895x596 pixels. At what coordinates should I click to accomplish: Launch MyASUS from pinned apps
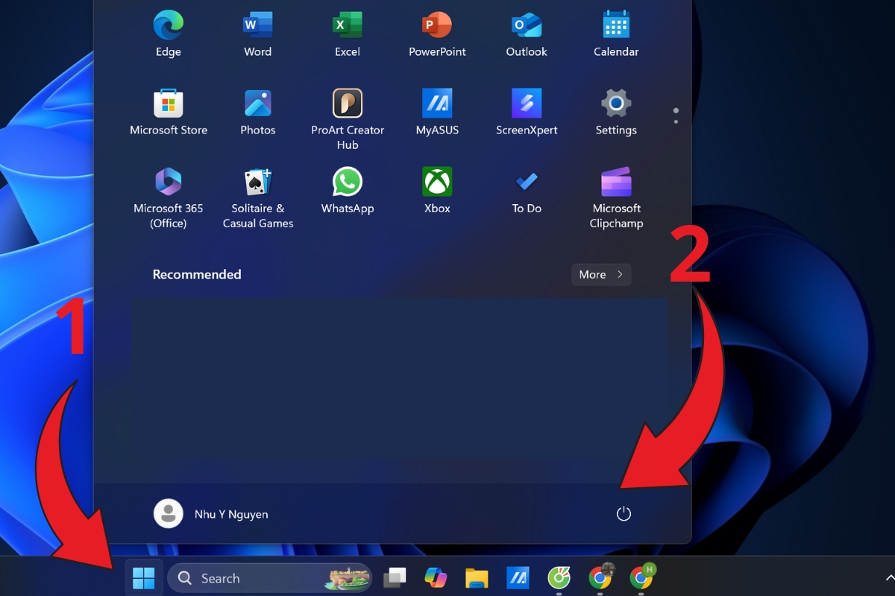pyautogui.click(x=437, y=112)
